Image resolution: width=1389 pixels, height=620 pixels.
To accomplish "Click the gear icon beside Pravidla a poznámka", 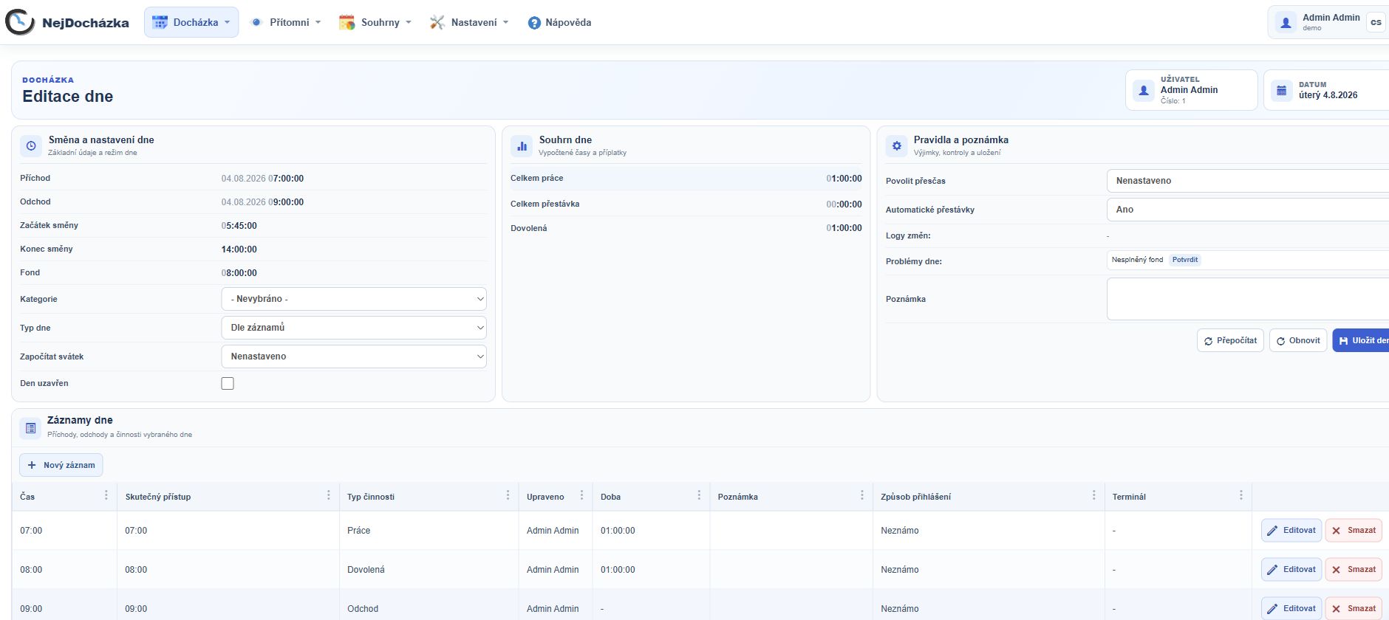I will point(896,146).
